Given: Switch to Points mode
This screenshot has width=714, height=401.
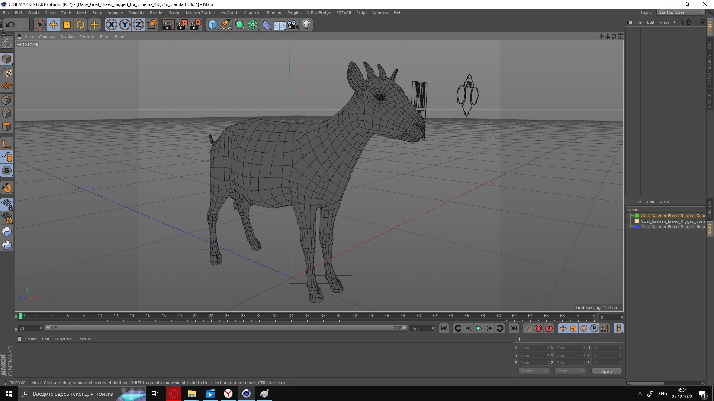Looking at the screenshot, I should pyautogui.click(x=7, y=100).
